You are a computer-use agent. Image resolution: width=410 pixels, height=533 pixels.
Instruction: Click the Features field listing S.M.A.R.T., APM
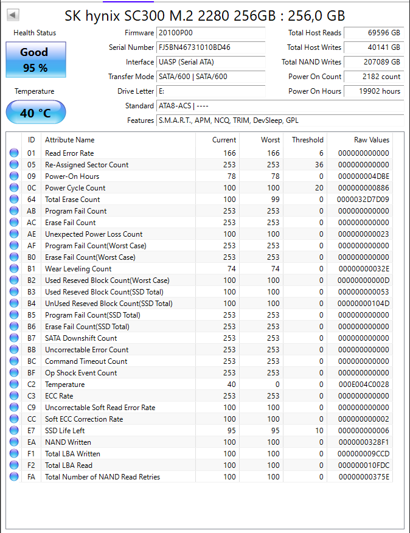click(x=280, y=120)
